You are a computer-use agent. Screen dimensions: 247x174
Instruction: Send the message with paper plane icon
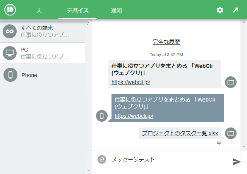pos(237,162)
